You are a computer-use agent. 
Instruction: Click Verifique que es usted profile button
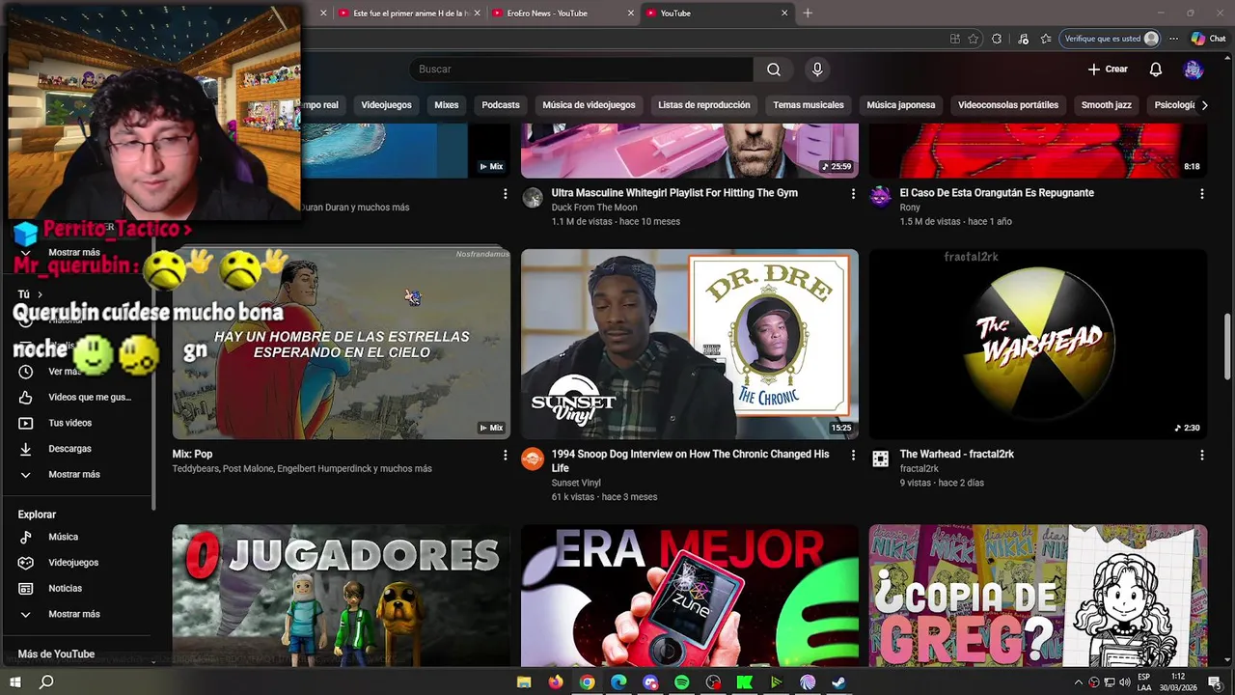pos(1111,39)
